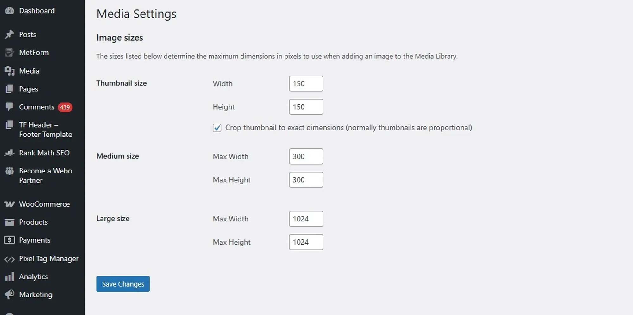Click the MetForm sidebar icon
This screenshot has height=315, width=633.
9,52
